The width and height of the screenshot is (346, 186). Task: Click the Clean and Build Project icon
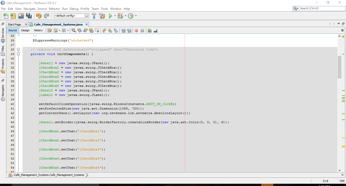[x=102, y=16]
